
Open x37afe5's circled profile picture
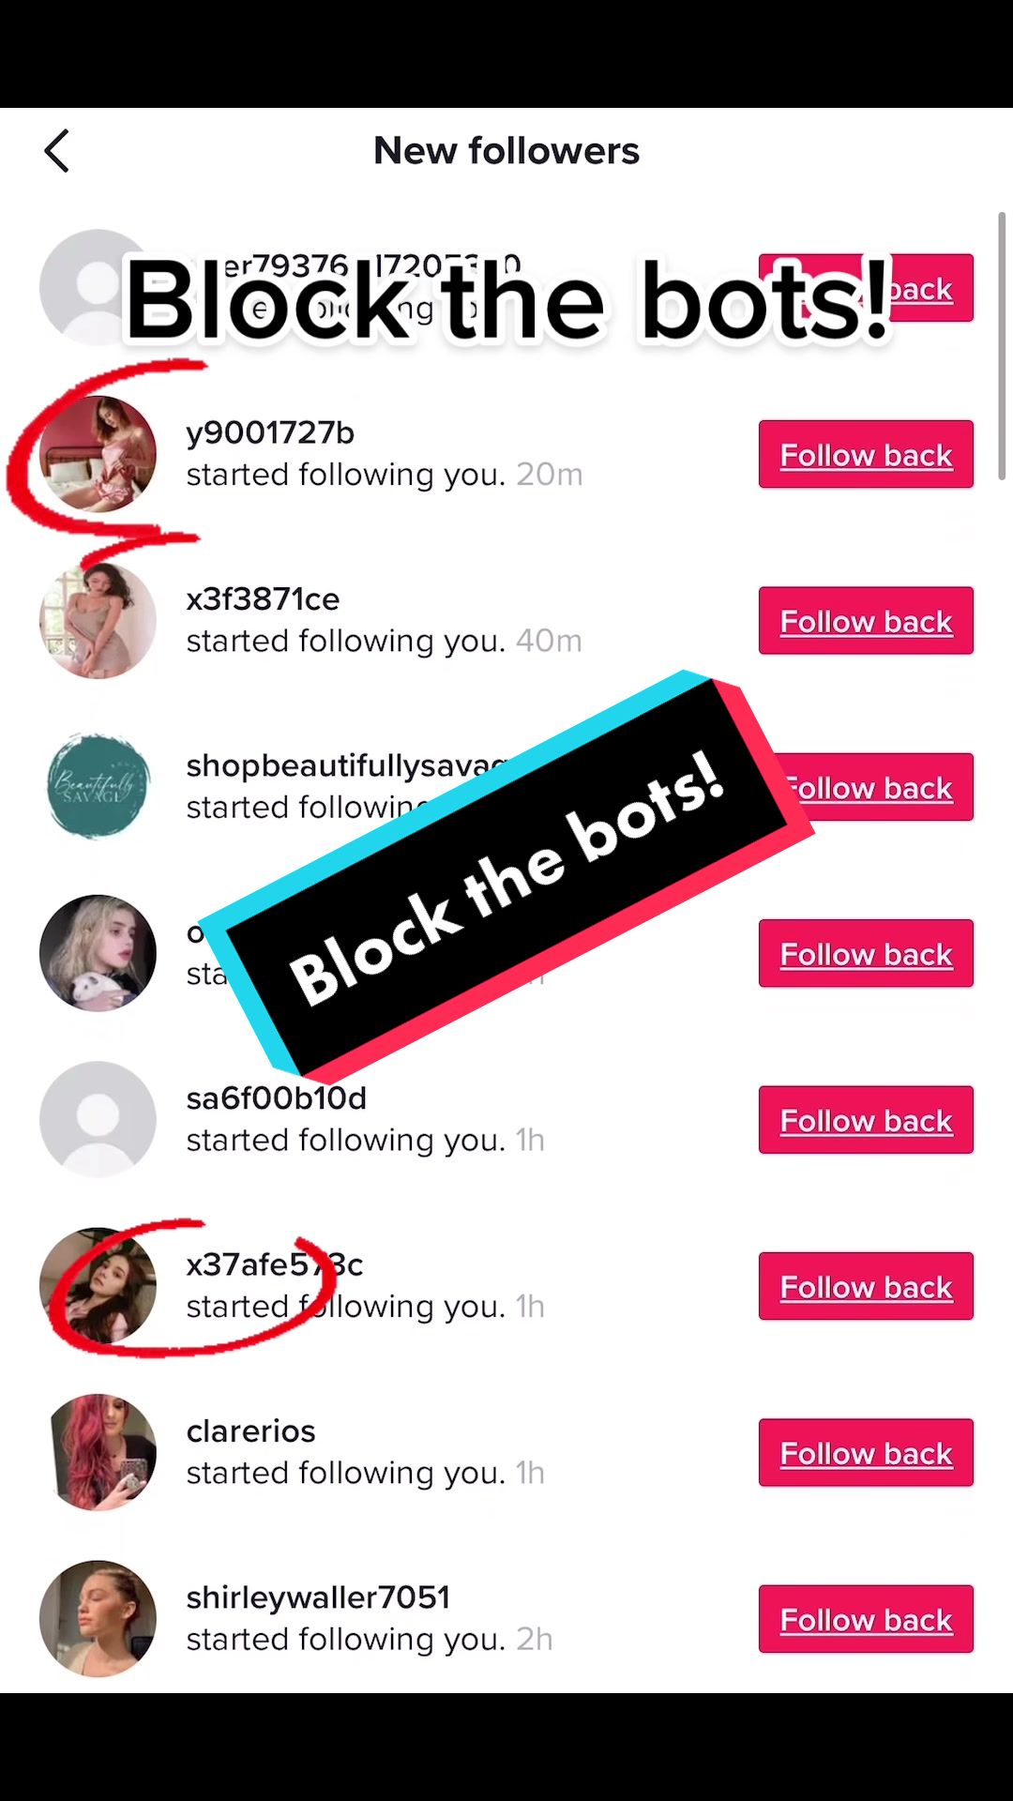(x=98, y=1285)
